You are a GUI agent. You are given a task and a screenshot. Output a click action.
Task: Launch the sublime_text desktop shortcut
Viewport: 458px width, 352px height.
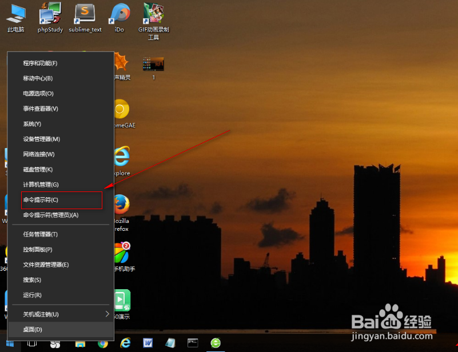(85, 18)
